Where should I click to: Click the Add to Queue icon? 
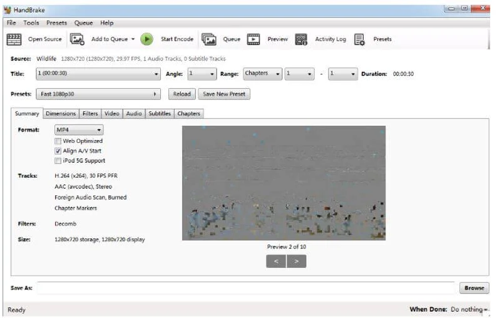click(78, 39)
